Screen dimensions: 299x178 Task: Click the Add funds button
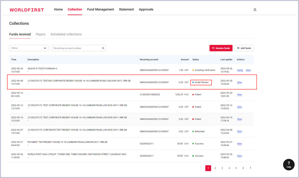pos(244,48)
